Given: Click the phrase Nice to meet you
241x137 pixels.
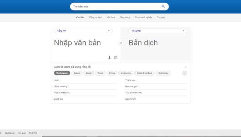Looking at the screenshot, I should pyautogui.click(x=62, y=92).
